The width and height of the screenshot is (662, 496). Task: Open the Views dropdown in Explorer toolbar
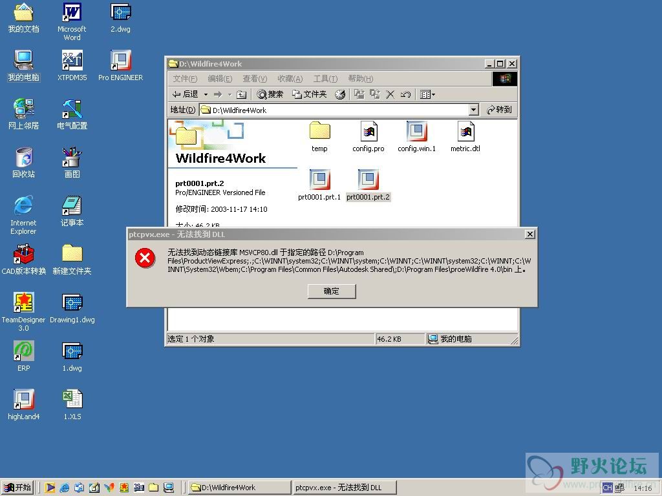pos(427,94)
